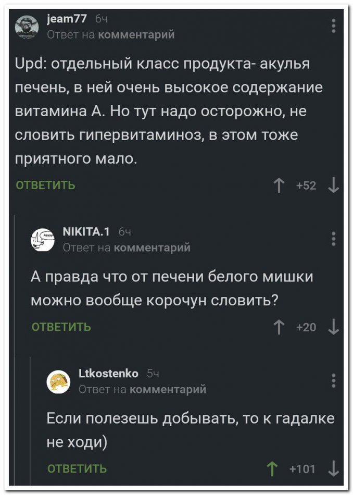Reply to jeam77's comment via ОТВЕТИТЬ
353x495 pixels.
click(x=45, y=185)
